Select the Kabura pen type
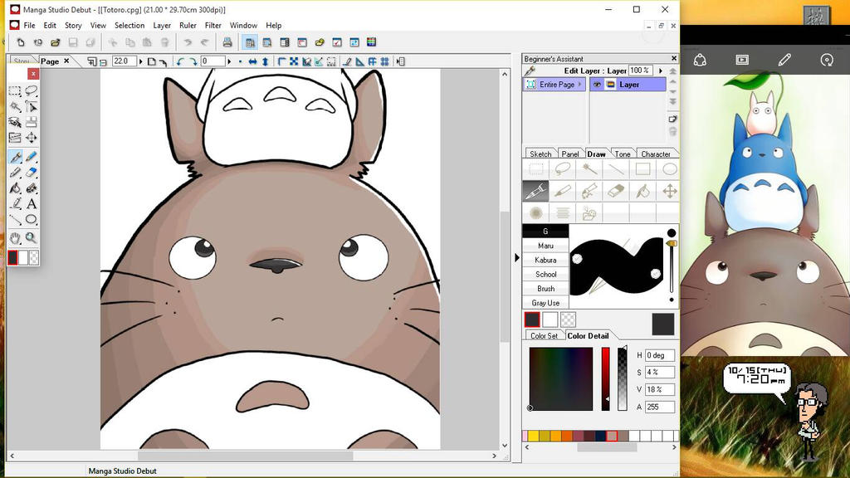The image size is (850, 478). click(545, 260)
